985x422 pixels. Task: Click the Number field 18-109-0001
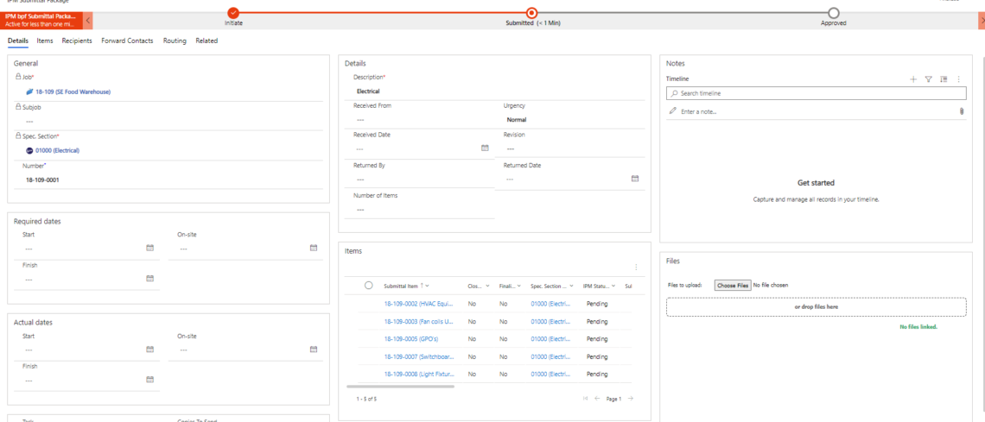[168, 180]
